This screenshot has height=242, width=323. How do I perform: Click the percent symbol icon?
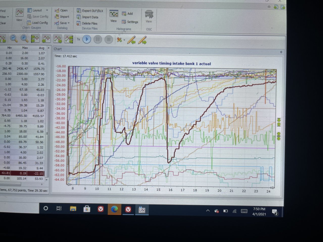coord(119,40)
